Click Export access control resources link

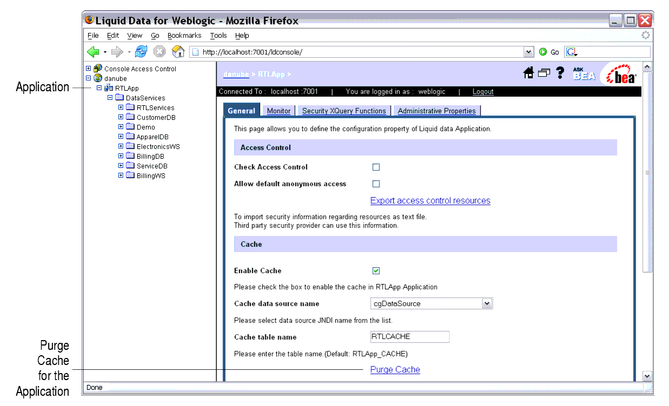(430, 201)
